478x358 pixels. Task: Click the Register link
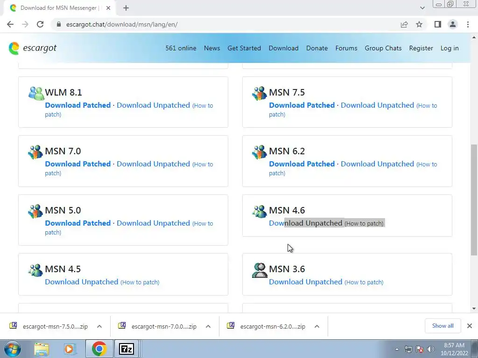(x=421, y=48)
